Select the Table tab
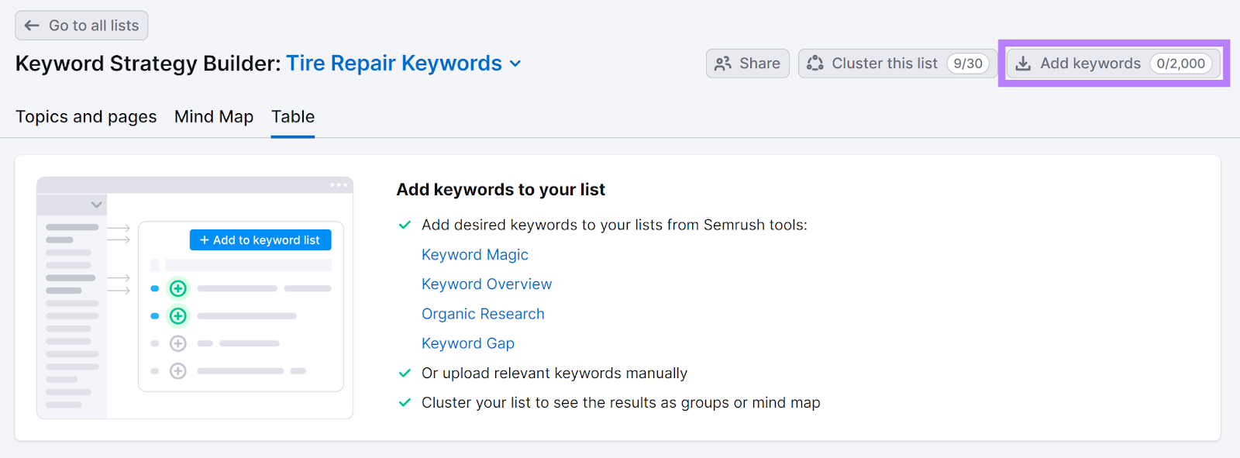 pyautogui.click(x=293, y=117)
